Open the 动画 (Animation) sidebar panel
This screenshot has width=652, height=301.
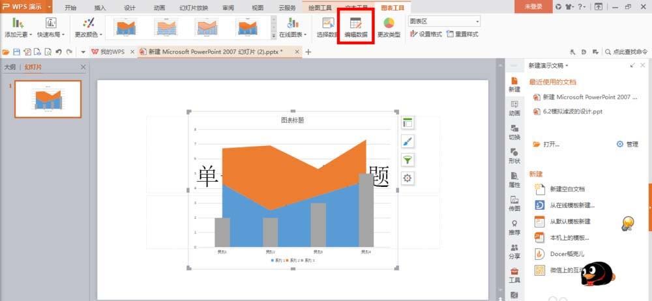[x=514, y=107]
